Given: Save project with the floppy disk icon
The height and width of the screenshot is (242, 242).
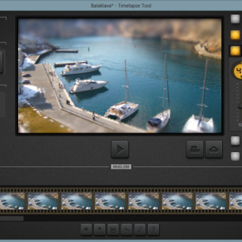Looking at the screenshot, I should 113,230.
